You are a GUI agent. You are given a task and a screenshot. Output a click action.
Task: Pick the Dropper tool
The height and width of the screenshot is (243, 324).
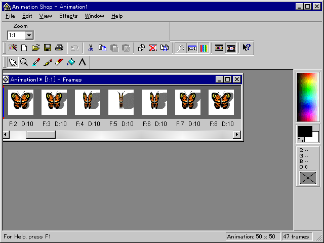coord(36,62)
